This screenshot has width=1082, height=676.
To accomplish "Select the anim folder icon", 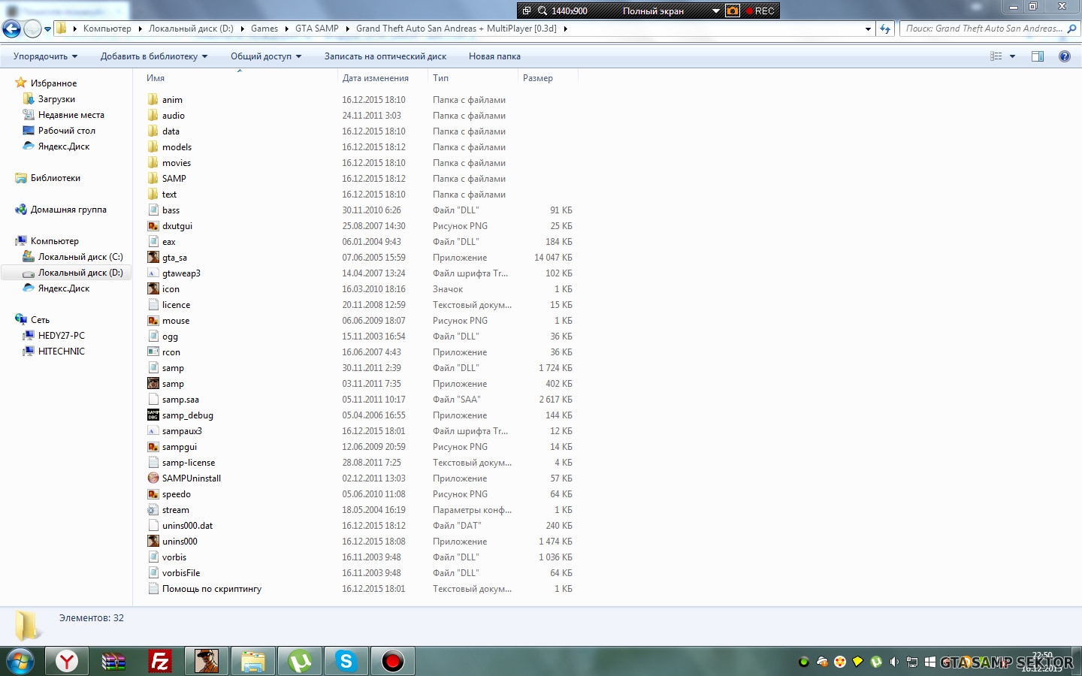I will tap(153, 99).
